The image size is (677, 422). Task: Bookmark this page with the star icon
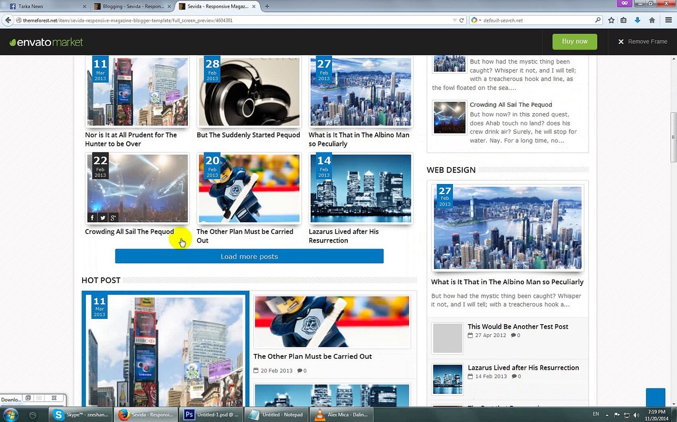611,21
